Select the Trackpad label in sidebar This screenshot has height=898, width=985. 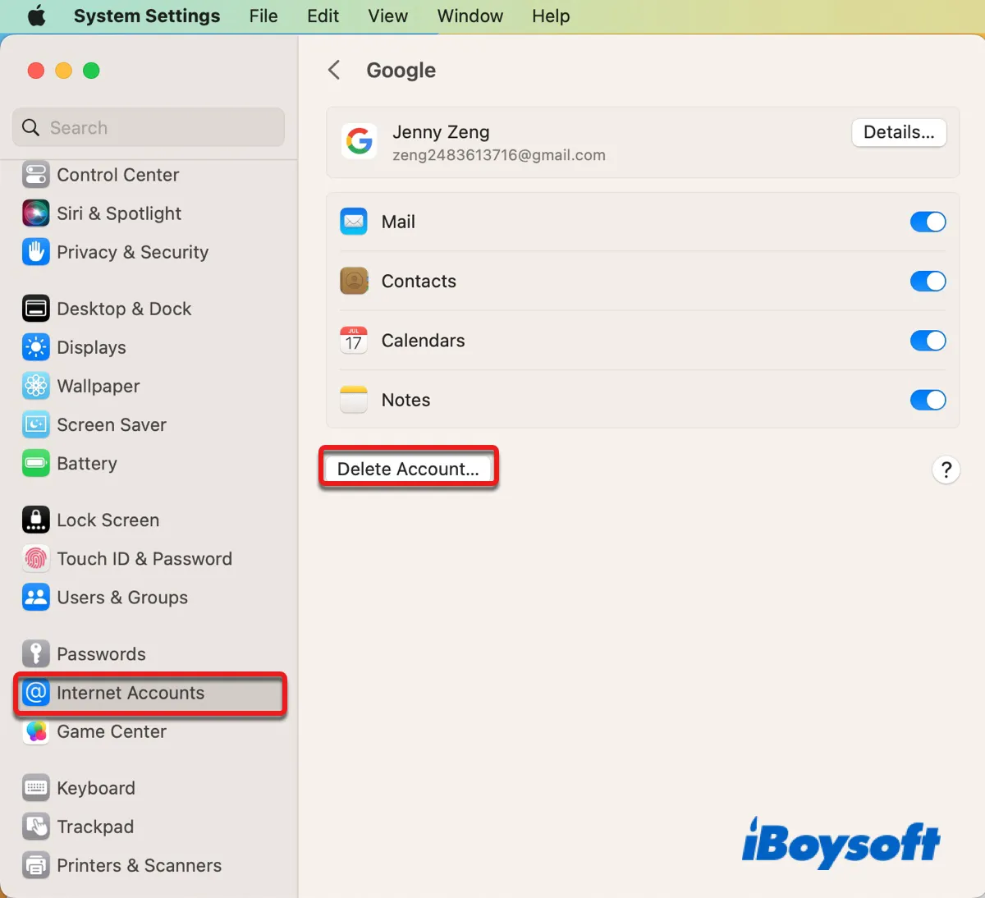coord(95,827)
